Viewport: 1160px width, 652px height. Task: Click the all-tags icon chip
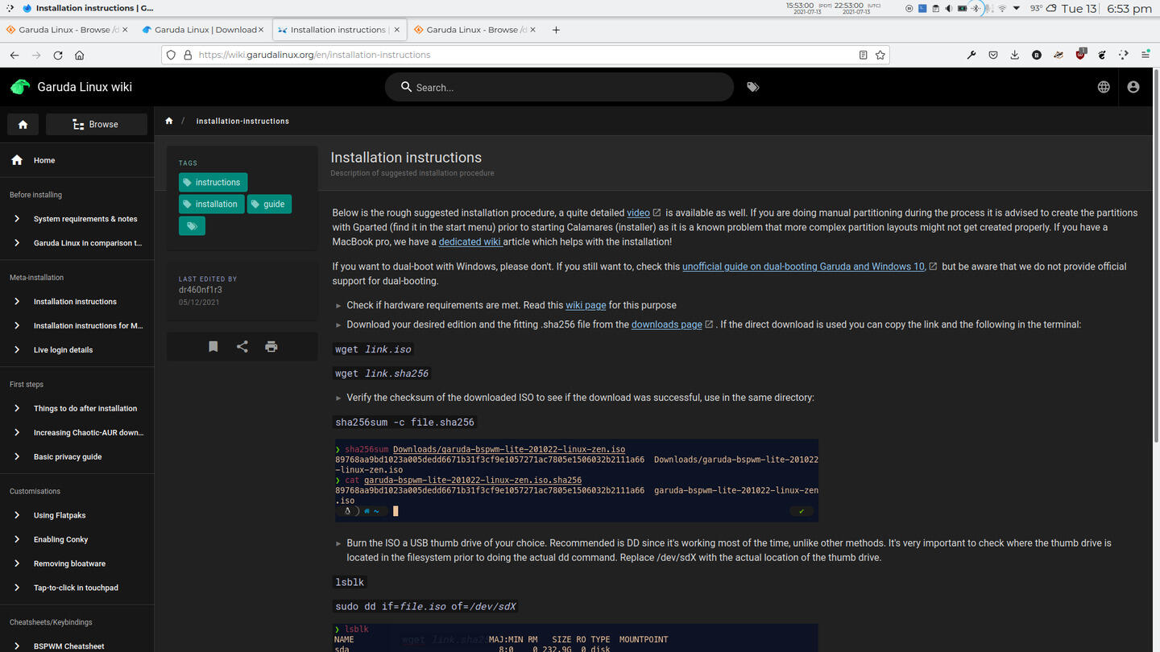[x=192, y=226]
